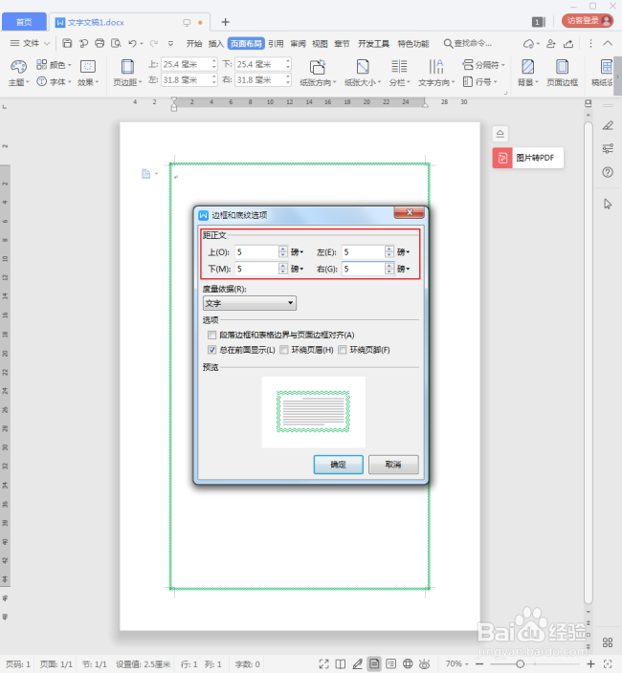
Task: Click the Save icon in quick toolbar
Action: click(67, 43)
